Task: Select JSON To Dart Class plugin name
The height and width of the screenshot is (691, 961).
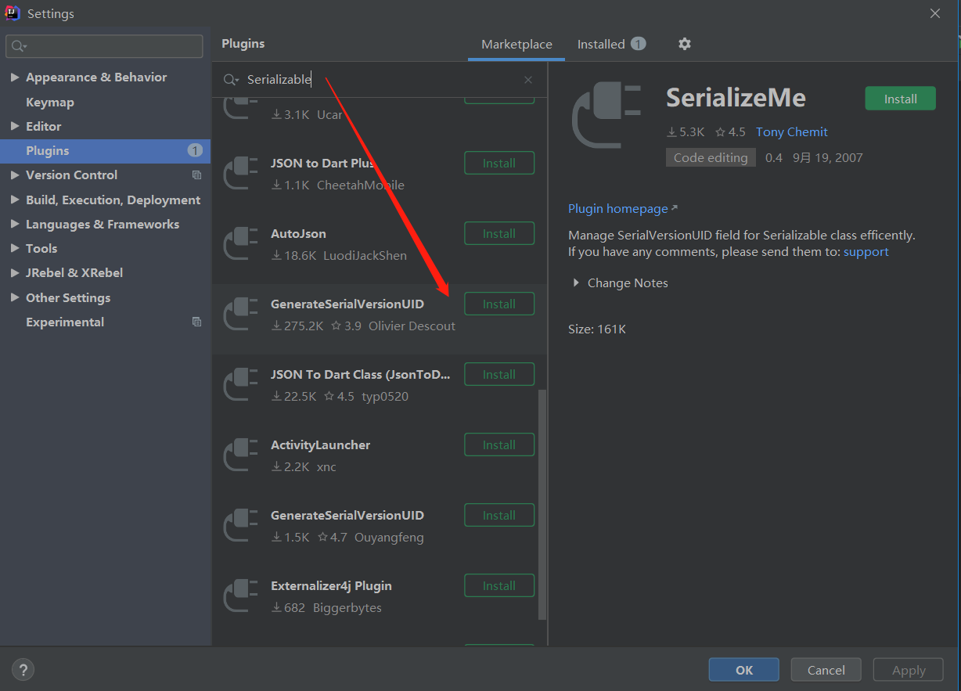Action: tap(361, 375)
